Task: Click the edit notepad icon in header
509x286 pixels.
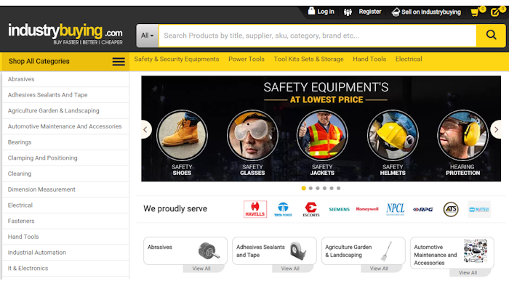Action: (495, 12)
